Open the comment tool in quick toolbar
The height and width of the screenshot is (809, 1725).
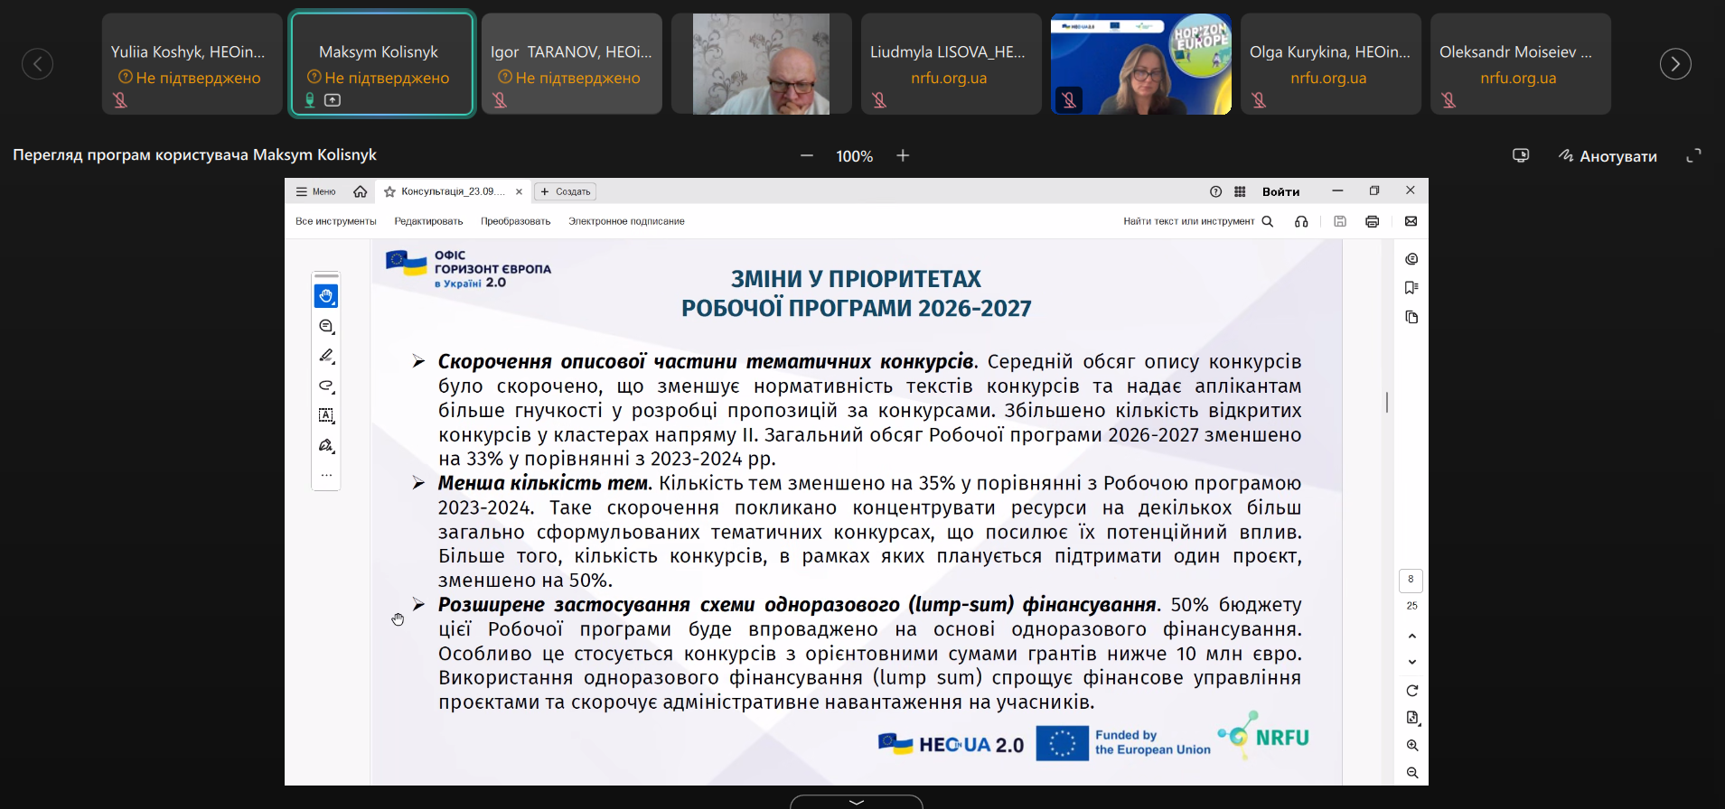pos(326,326)
